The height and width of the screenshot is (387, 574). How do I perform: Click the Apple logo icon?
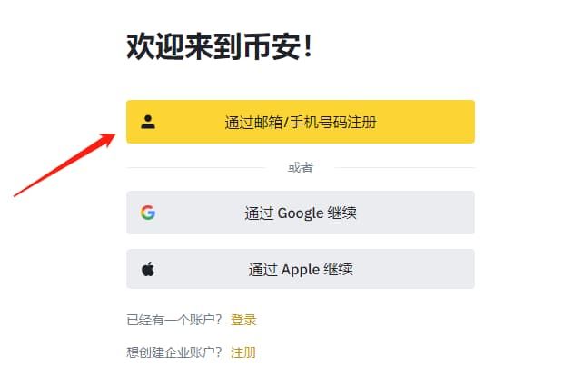(x=148, y=269)
